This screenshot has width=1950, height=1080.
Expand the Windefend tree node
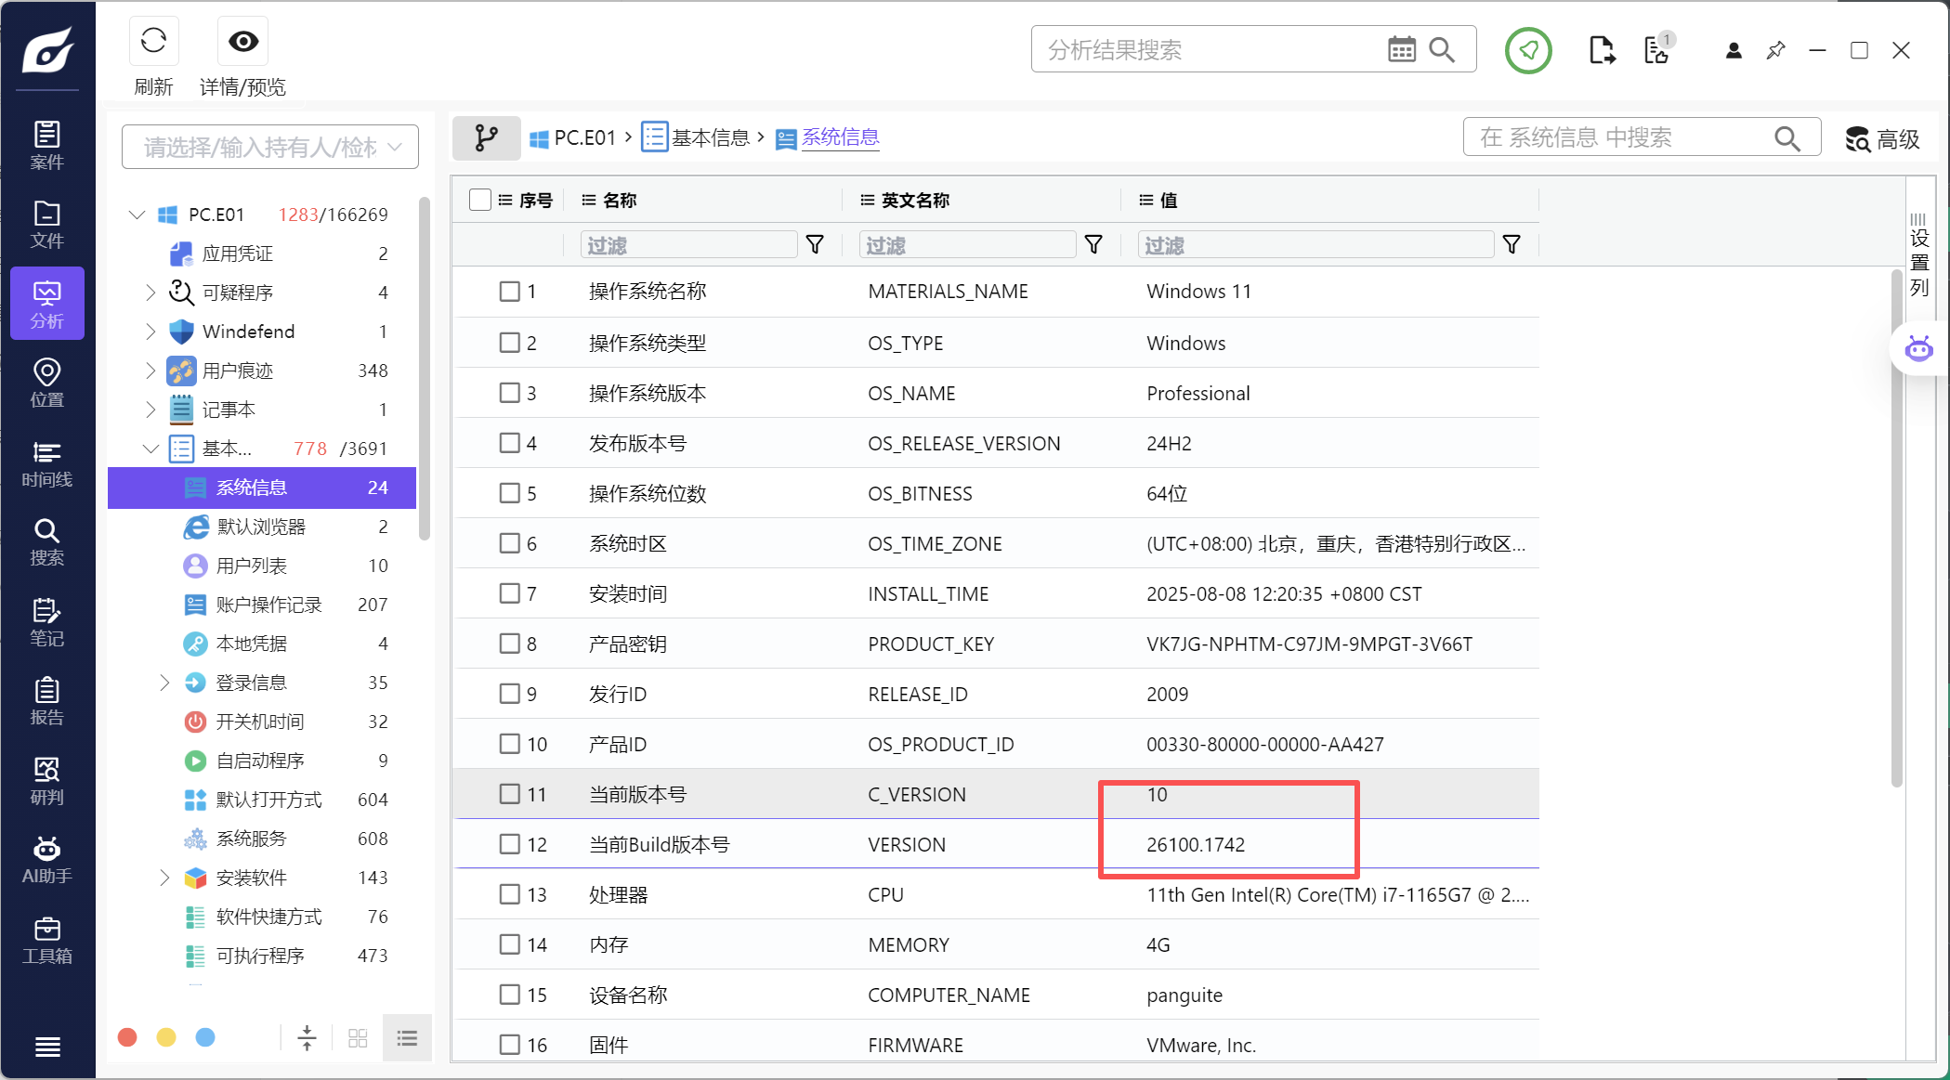151,332
